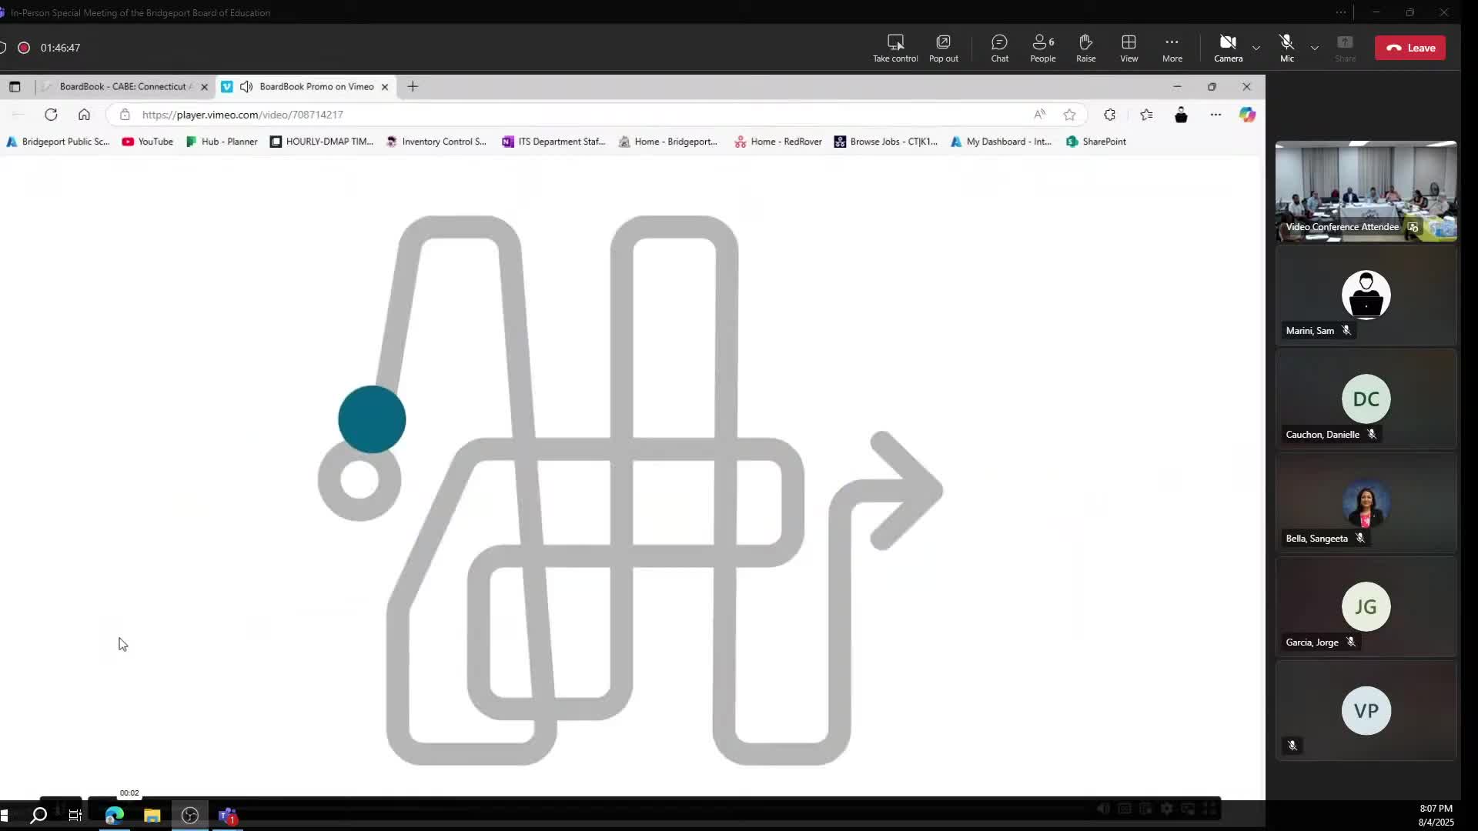Select the Video Conference Attendee thumbnail

pos(1366,191)
